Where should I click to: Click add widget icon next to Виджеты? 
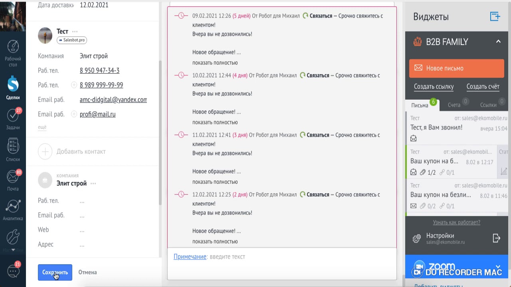click(x=495, y=16)
